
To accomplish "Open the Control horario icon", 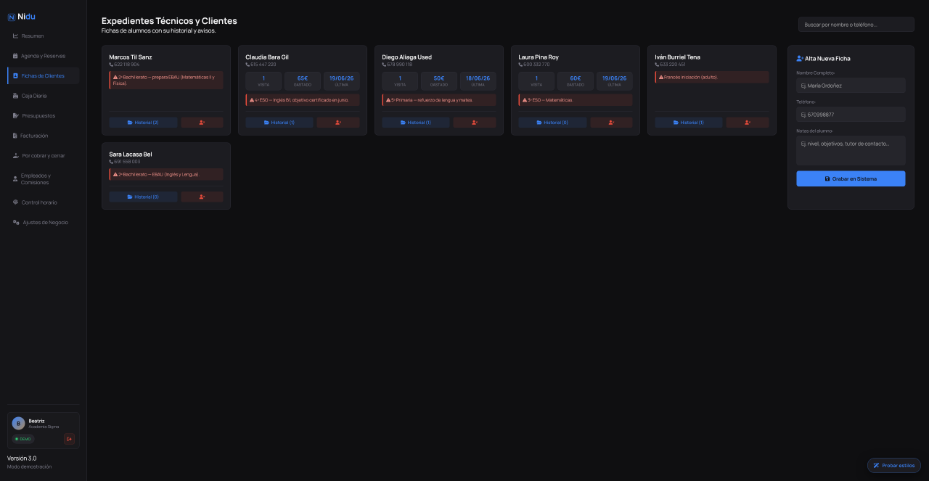I will (15, 202).
